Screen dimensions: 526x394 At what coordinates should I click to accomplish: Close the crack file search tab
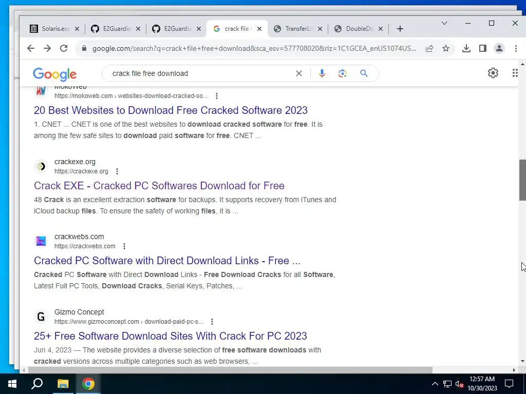(x=259, y=29)
